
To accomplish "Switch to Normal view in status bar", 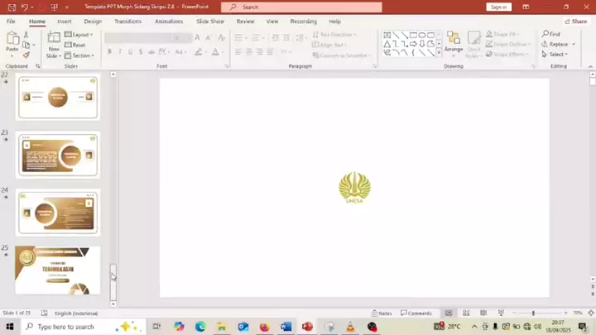I will tap(449, 313).
